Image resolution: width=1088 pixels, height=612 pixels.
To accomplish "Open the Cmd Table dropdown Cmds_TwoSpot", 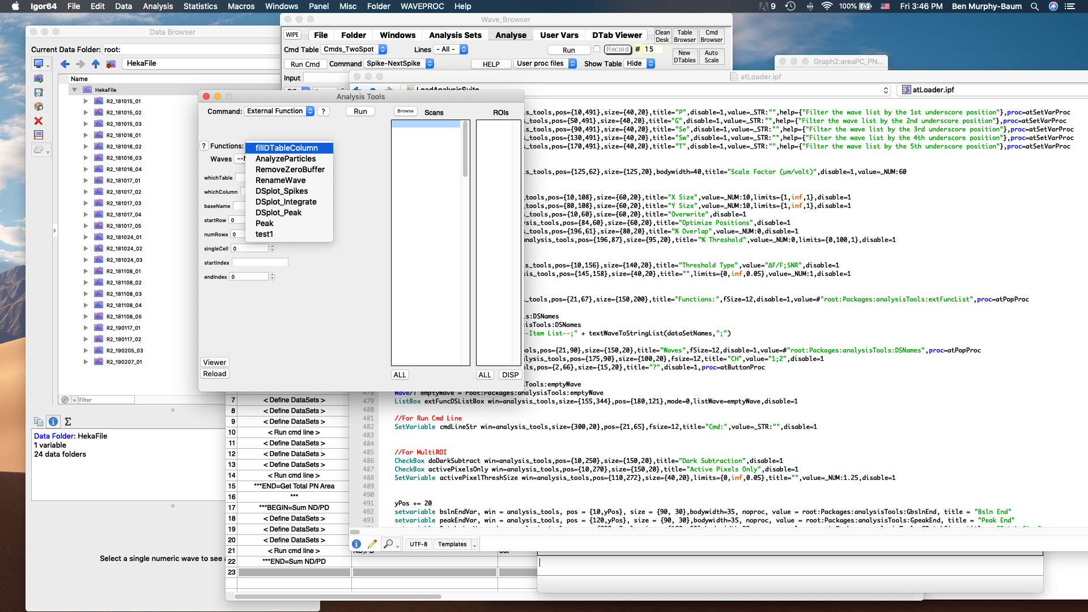I will [354, 49].
